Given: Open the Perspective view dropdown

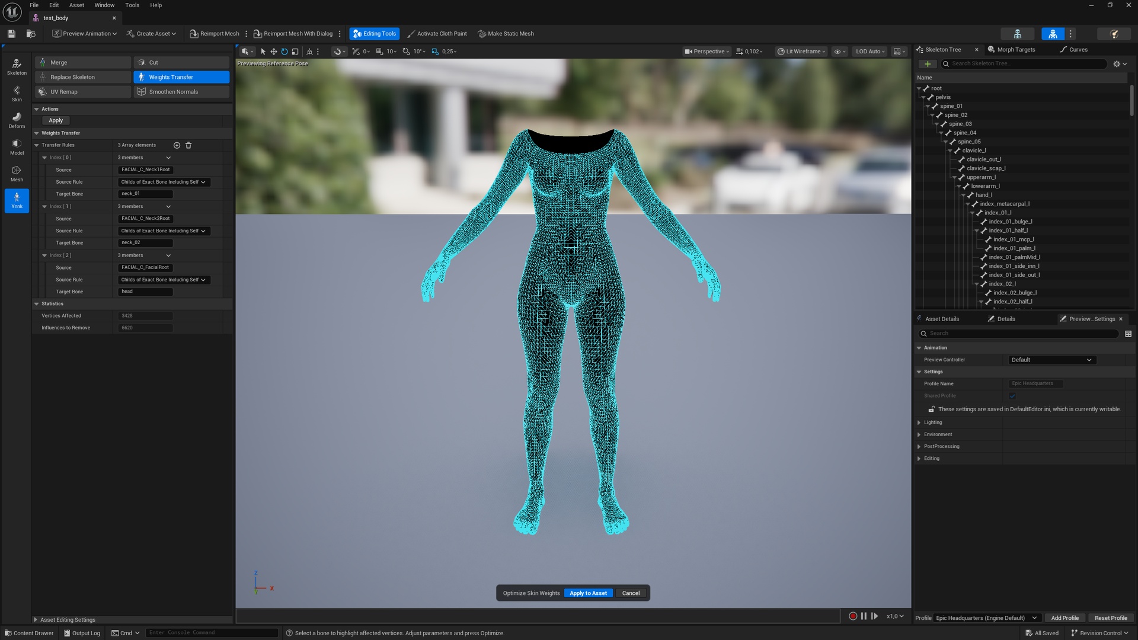Looking at the screenshot, I should pos(707,52).
